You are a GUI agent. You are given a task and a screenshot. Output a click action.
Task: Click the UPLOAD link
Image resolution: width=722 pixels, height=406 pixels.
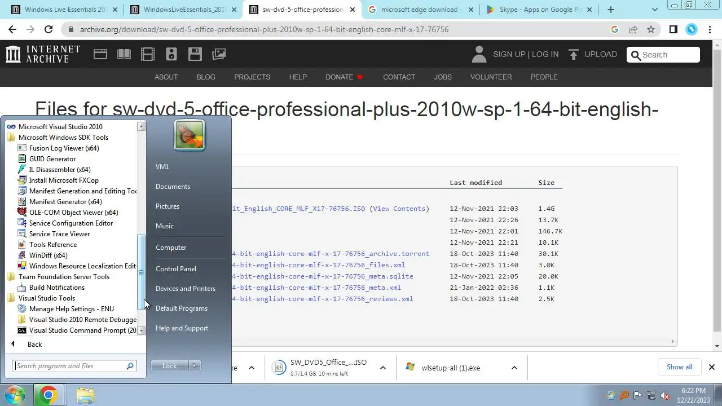[x=592, y=55]
